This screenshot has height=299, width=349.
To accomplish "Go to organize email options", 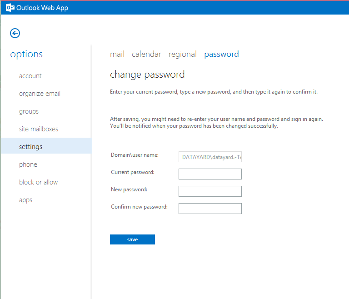I will [40, 94].
